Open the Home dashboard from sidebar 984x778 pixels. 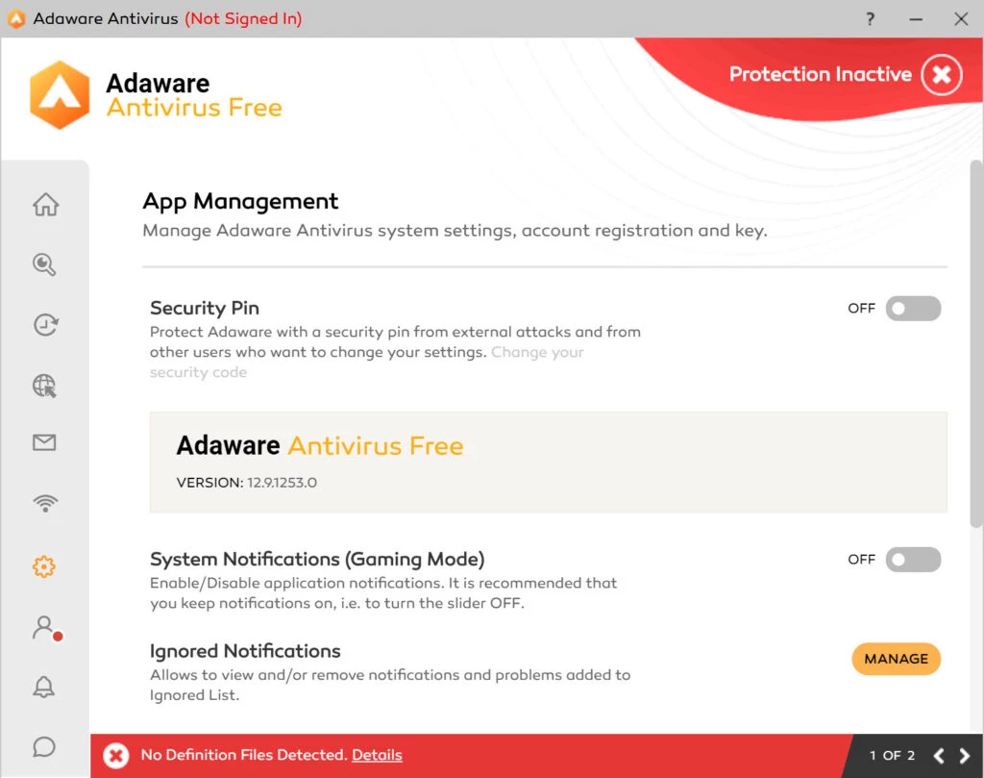tap(45, 205)
